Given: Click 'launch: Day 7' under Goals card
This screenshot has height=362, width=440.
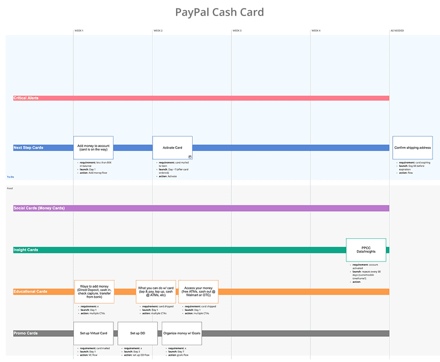Looking at the screenshot, I should tap(176, 352).
